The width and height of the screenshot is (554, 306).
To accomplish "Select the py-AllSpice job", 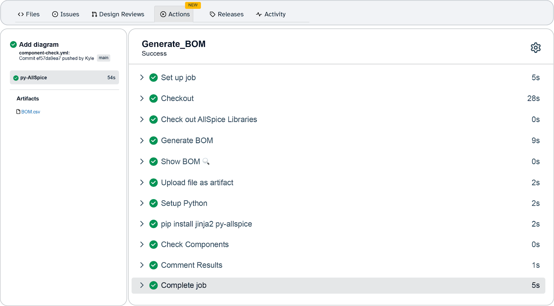I will [64, 77].
